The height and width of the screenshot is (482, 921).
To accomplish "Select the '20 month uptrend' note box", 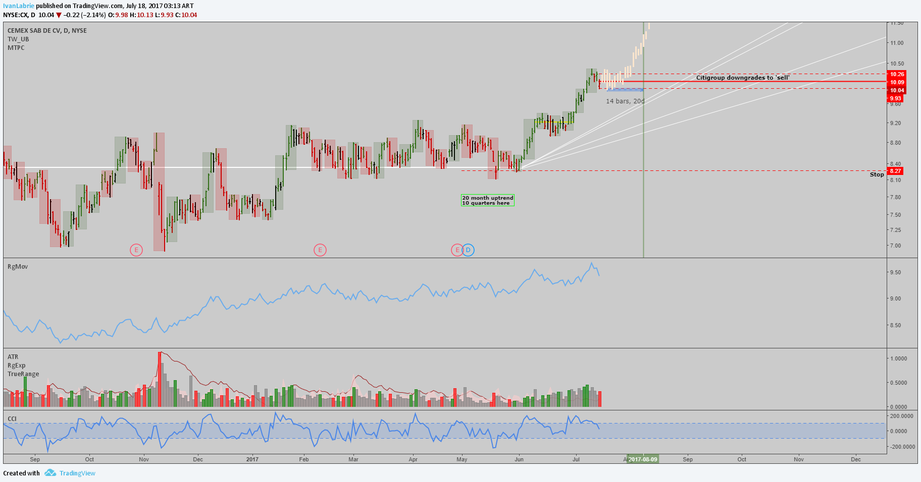I will 488,201.
